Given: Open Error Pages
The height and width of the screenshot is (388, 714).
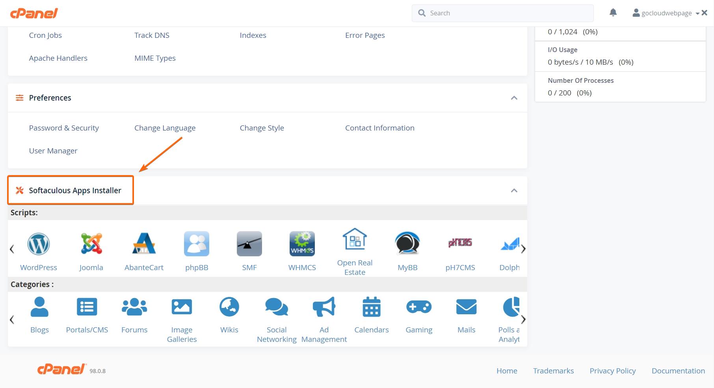Looking at the screenshot, I should [x=365, y=35].
